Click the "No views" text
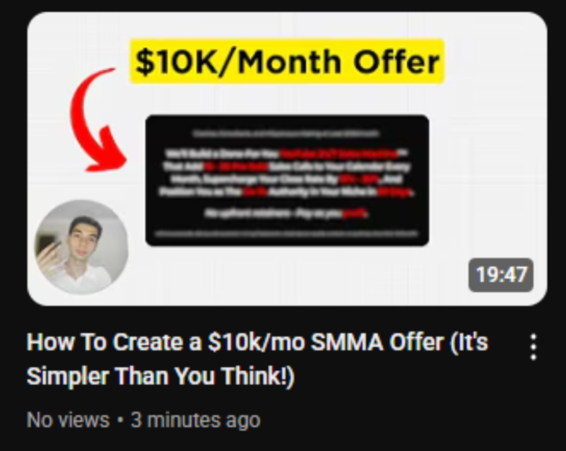 pyautogui.click(x=68, y=420)
